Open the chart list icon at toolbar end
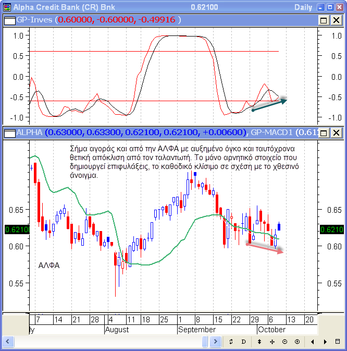The width and height of the screenshot is (347, 351). 338,342
